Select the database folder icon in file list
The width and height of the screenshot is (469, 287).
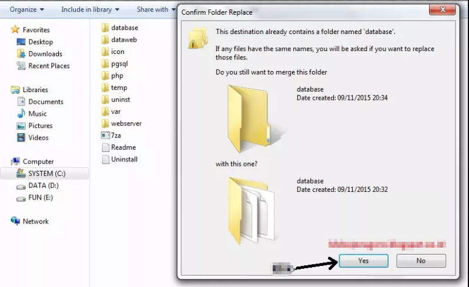coord(105,28)
